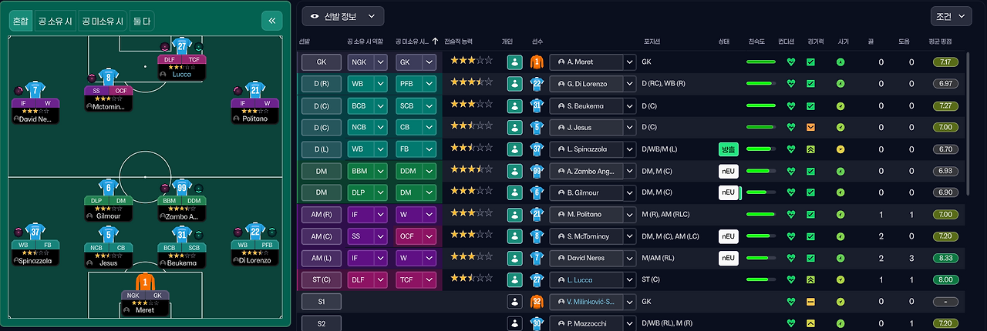Collapse the pitch panel with double-chevron button
The width and height of the screenshot is (987, 331).
tap(271, 21)
